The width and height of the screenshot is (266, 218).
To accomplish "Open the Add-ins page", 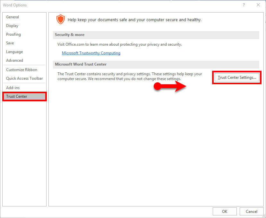I will click(13, 87).
